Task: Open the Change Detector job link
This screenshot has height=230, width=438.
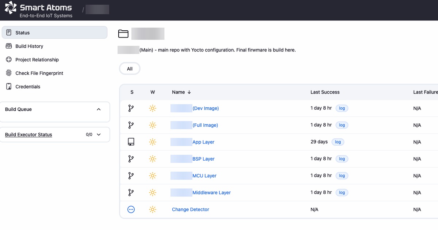Action: tap(191, 209)
